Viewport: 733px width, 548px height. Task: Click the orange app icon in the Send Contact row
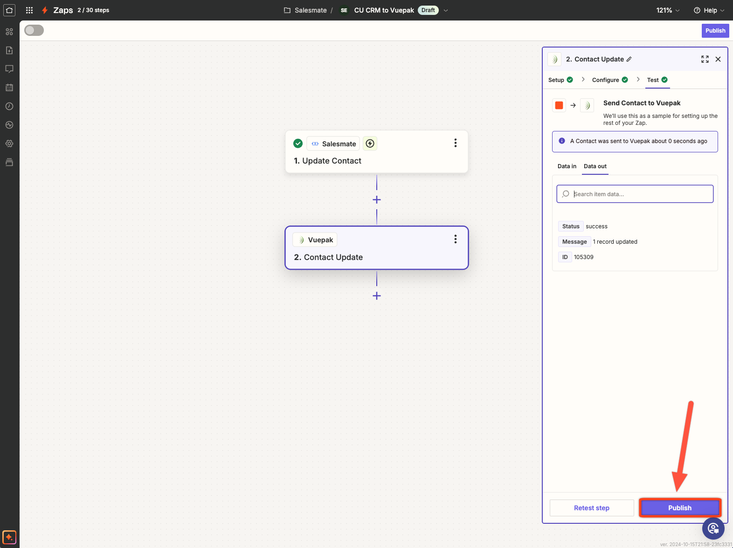(x=559, y=105)
